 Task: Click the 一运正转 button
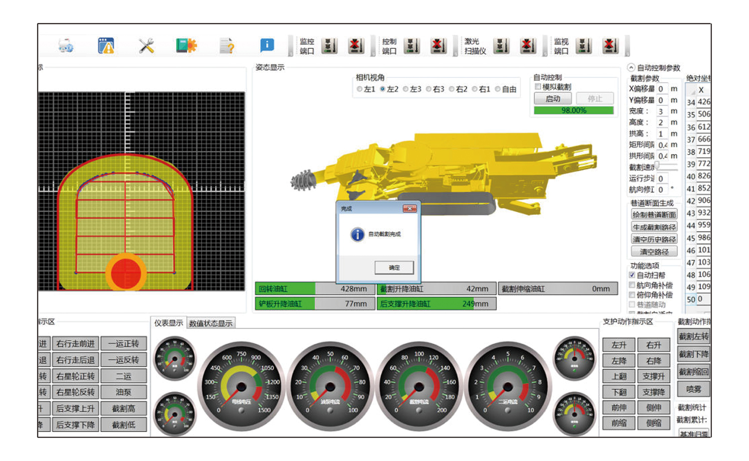tap(124, 343)
